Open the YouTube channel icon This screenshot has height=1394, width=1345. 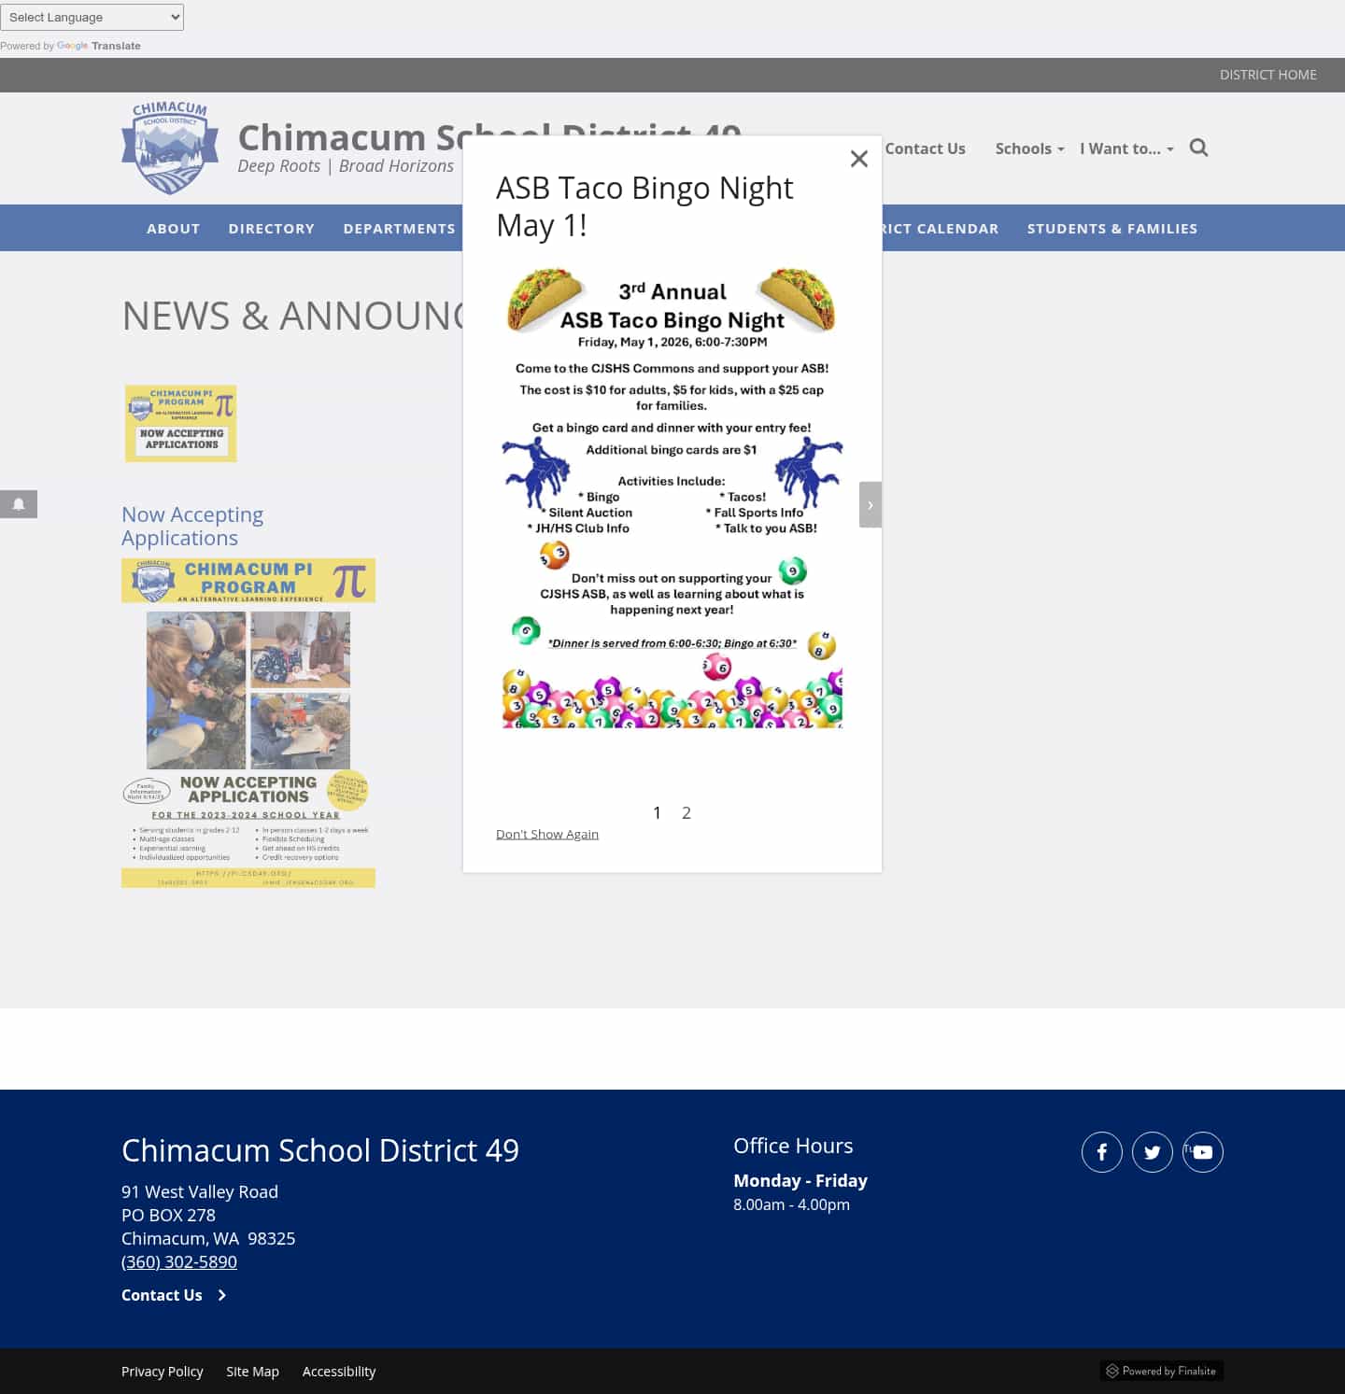point(1202,1151)
